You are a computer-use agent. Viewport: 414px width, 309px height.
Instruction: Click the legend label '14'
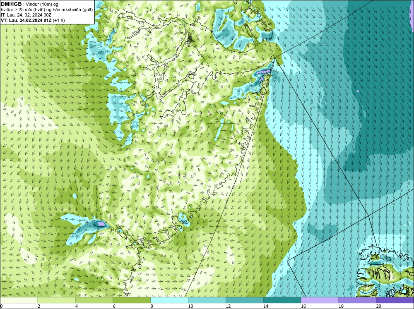tap(266, 306)
